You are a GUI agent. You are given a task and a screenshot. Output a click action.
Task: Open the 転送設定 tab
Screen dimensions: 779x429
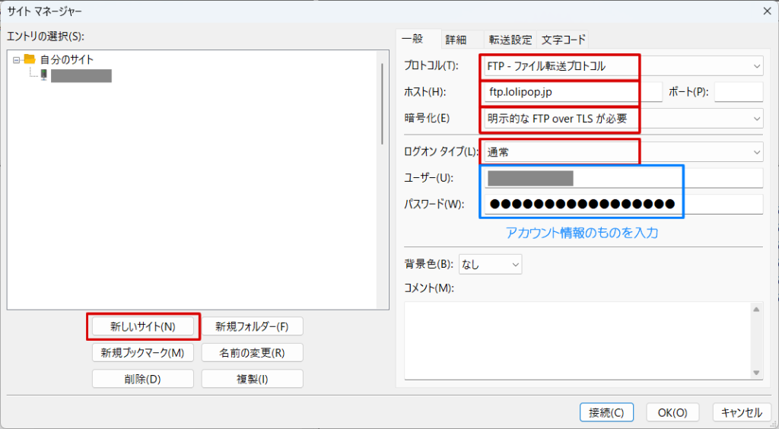(510, 40)
